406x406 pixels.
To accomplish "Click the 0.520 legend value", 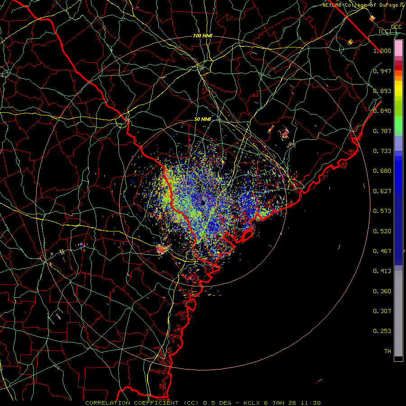I will pos(382,231).
